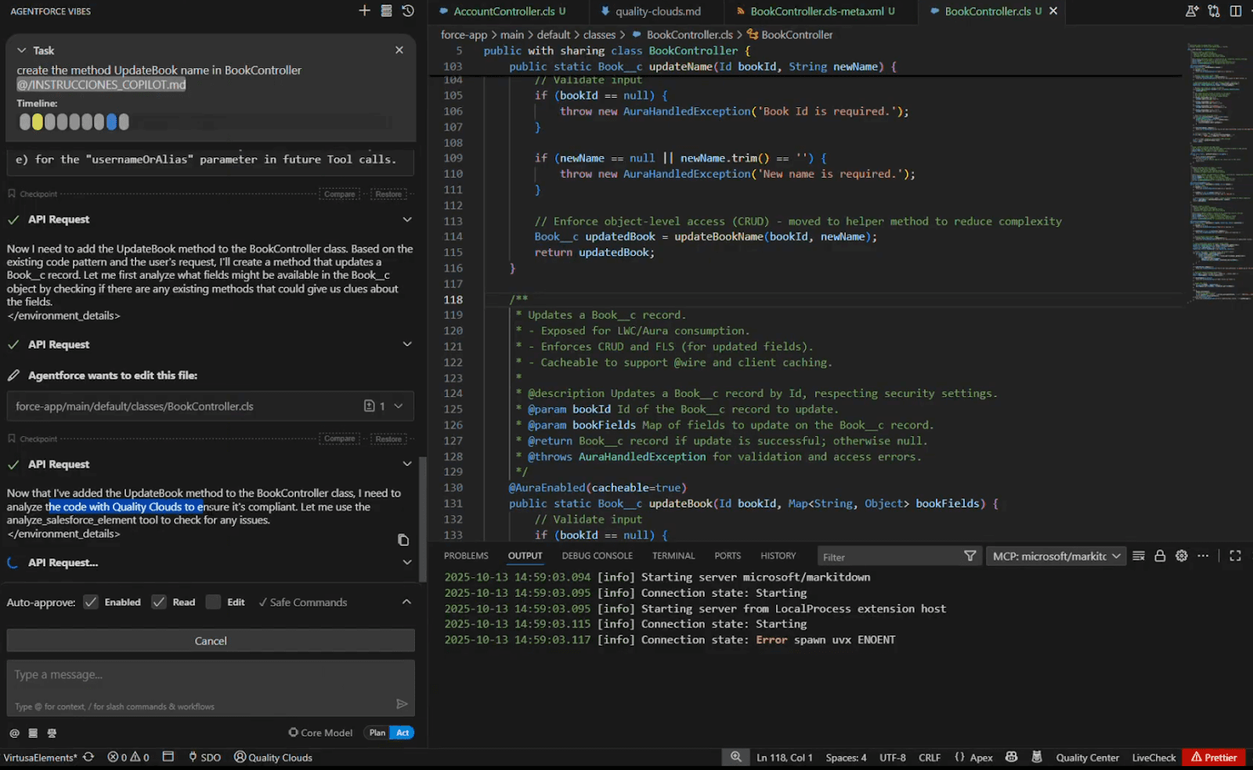This screenshot has width=1253, height=770.
Task: Copy the API request message text
Action: pos(403,540)
